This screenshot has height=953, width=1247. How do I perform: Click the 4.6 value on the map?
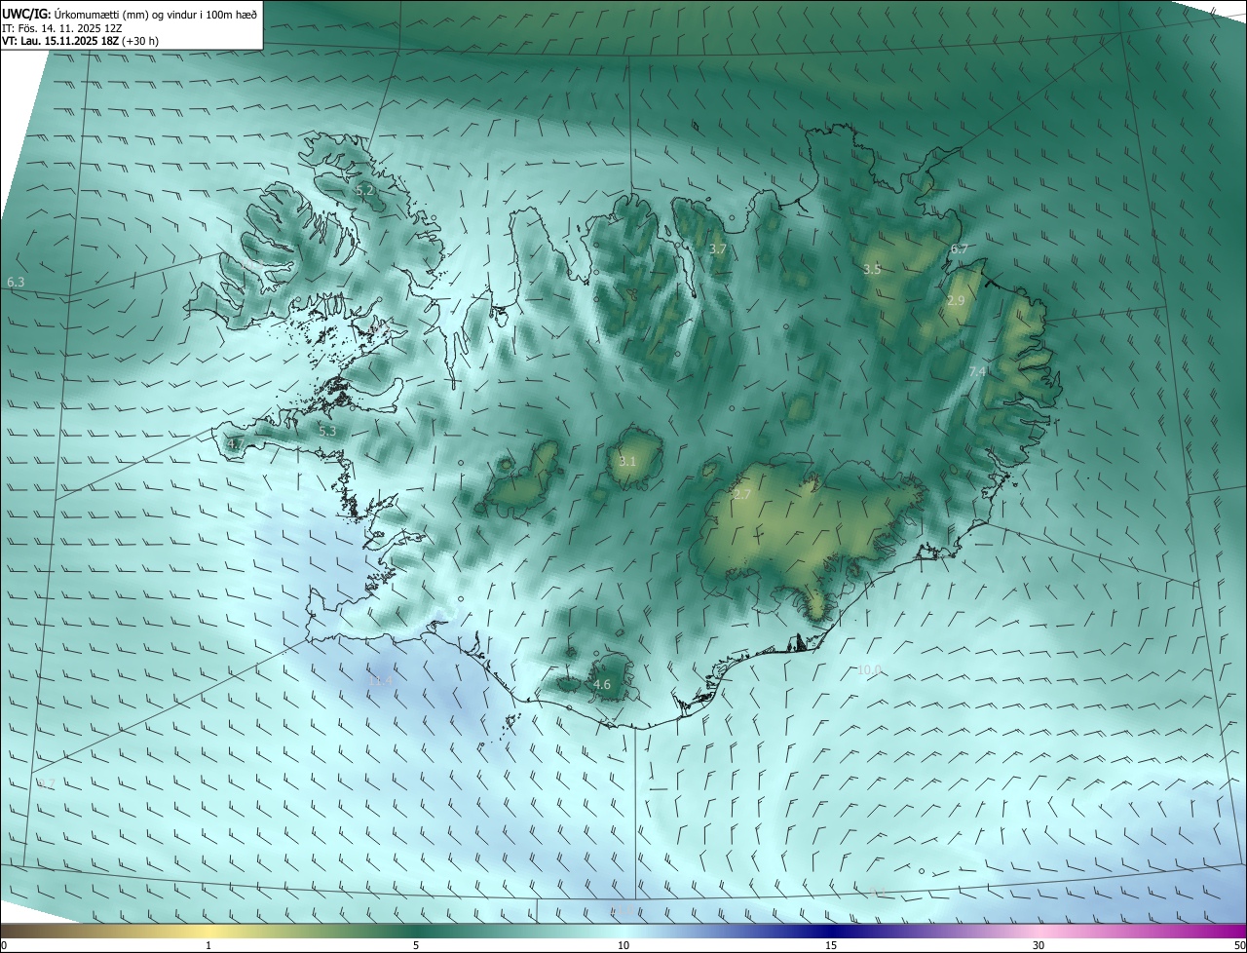click(x=602, y=685)
